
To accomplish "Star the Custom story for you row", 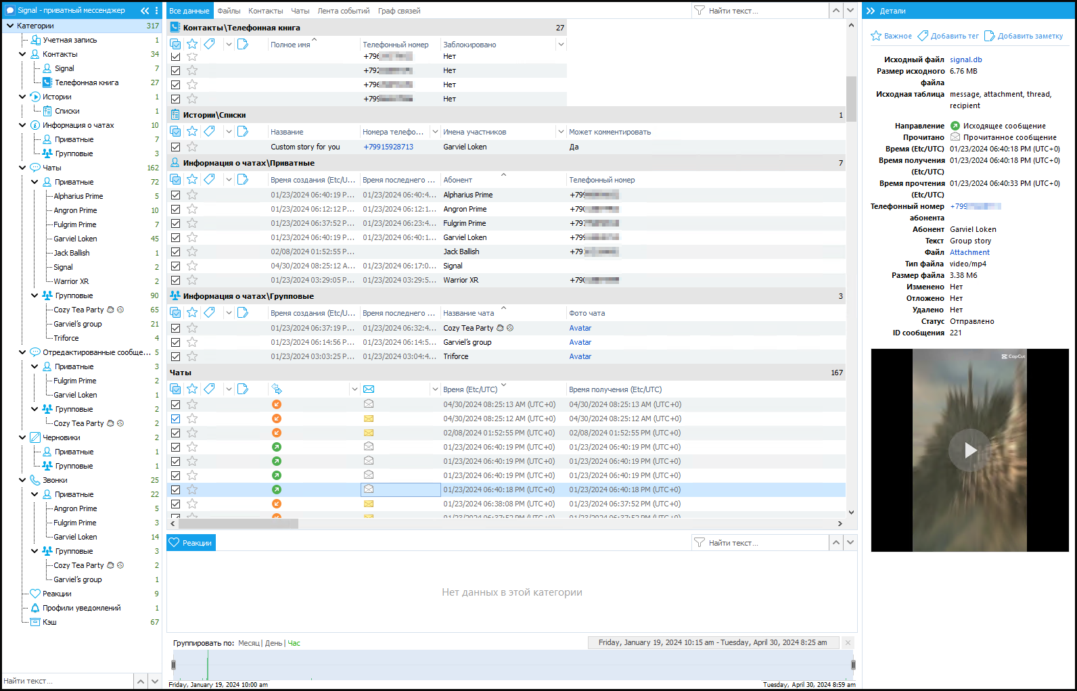I will click(x=192, y=147).
